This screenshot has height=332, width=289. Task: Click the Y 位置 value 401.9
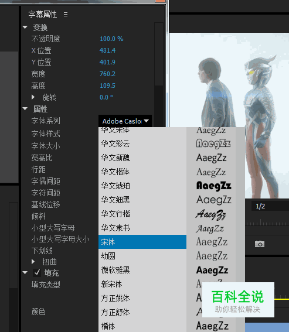coord(107,62)
